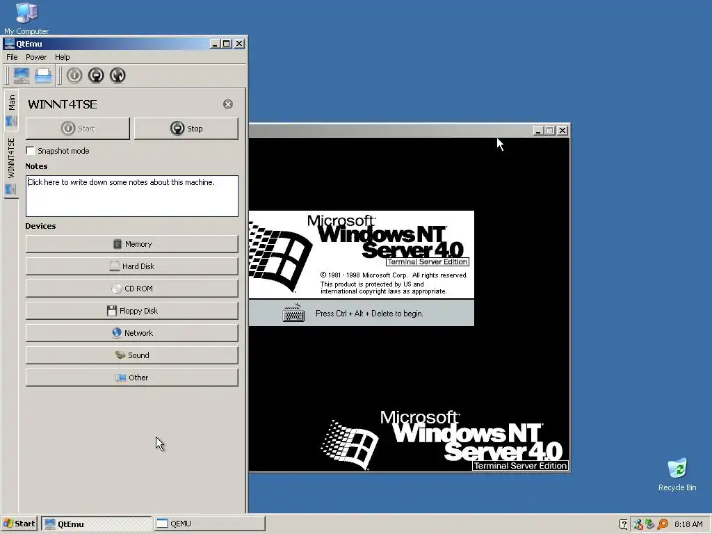Click the greyed power start toolbar icon
The height and width of the screenshot is (534, 712).
click(74, 75)
